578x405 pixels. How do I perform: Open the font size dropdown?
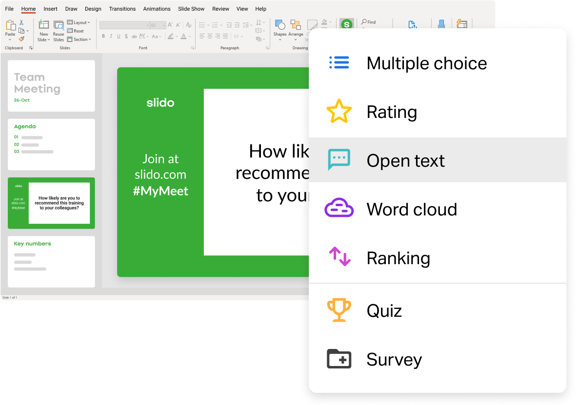click(163, 25)
